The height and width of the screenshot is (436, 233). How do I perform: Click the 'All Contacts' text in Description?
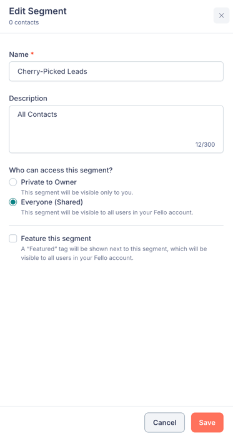pyautogui.click(x=37, y=114)
